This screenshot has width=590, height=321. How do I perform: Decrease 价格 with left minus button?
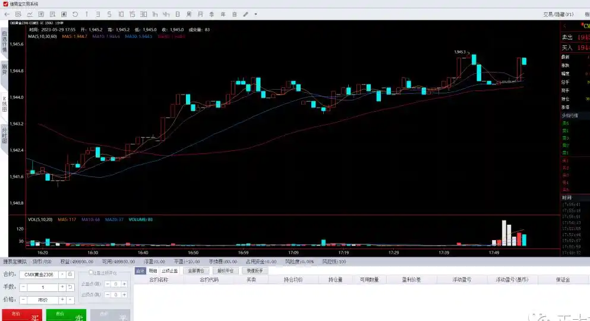click(23, 300)
